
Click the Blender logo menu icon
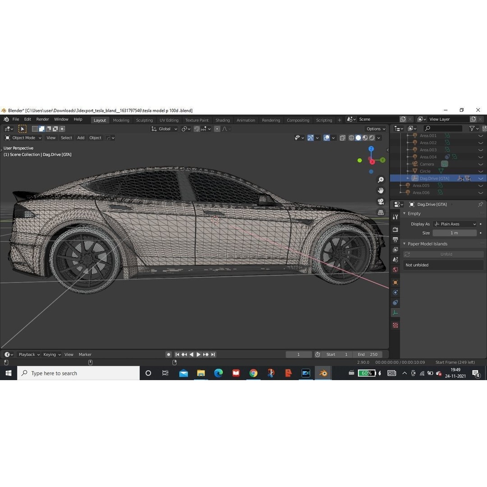click(x=6, y=119)
